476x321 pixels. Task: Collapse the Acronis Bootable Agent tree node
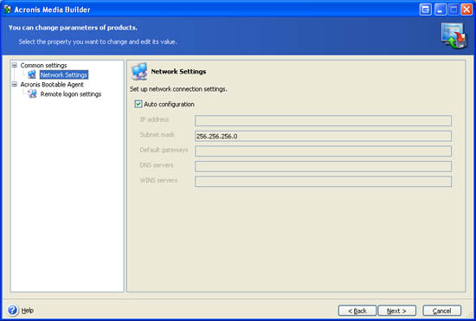(x=14, y=84)
